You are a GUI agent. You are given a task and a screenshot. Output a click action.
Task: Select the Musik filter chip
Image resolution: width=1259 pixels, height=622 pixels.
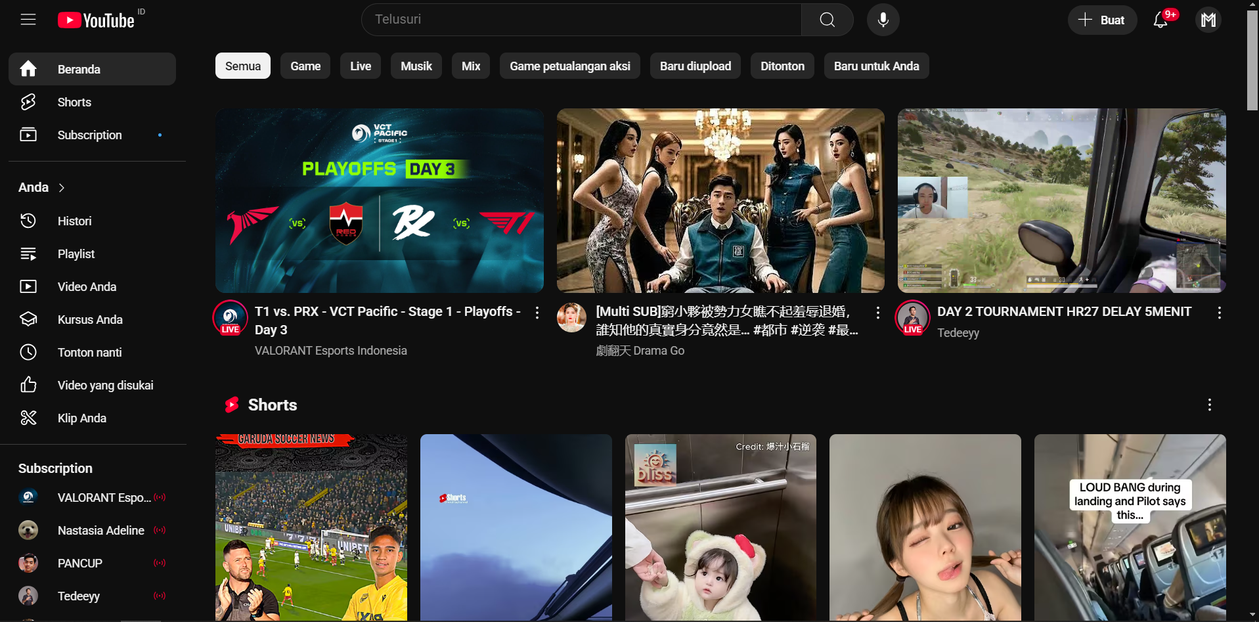pyautogui.click(x=416, y=66)
